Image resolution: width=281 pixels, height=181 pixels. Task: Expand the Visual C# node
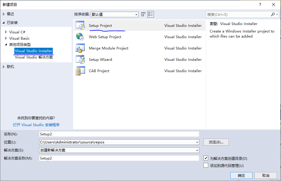pyautogui.click(x=5, y=32)
